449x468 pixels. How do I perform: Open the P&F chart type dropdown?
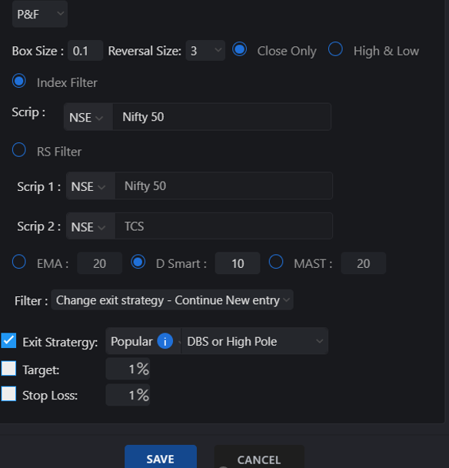(x=40, y=14)
